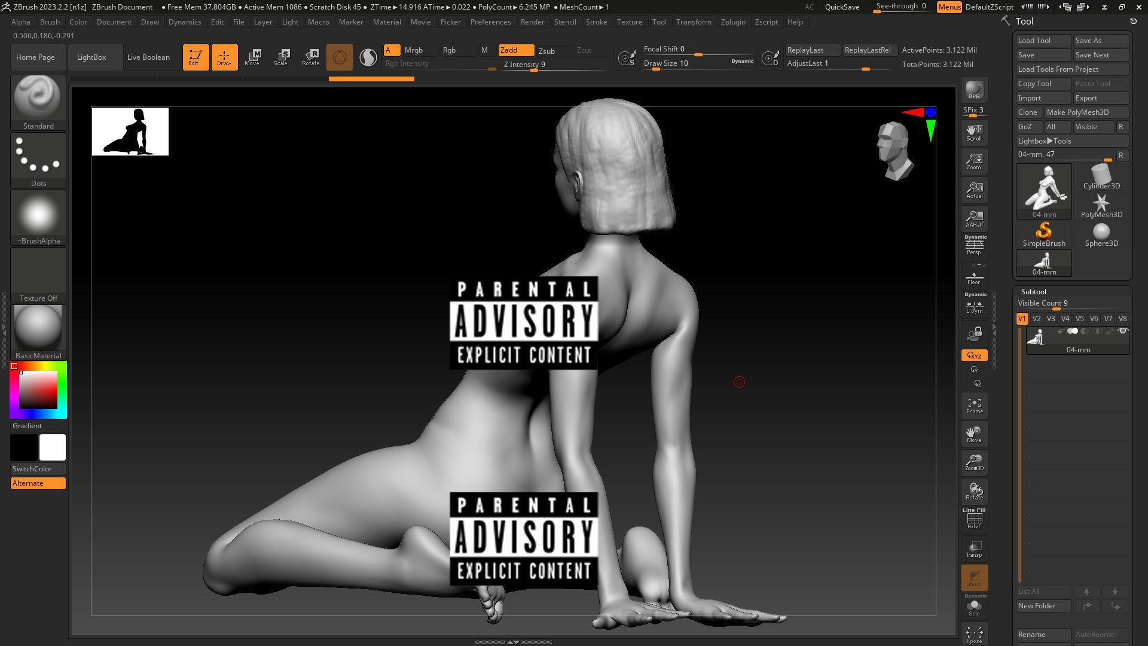Click the Move canvas icon in right shelf
This screenshot has width=1148, height=646.
click(974, 434)
